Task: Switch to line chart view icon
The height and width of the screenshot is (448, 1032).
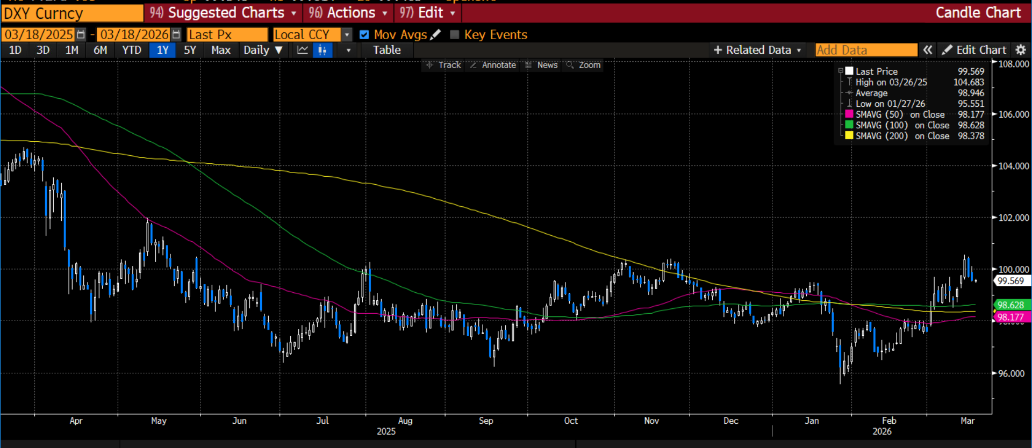Action: tap(303, 50)
